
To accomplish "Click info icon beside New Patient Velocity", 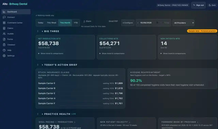I will coord(129,122).
